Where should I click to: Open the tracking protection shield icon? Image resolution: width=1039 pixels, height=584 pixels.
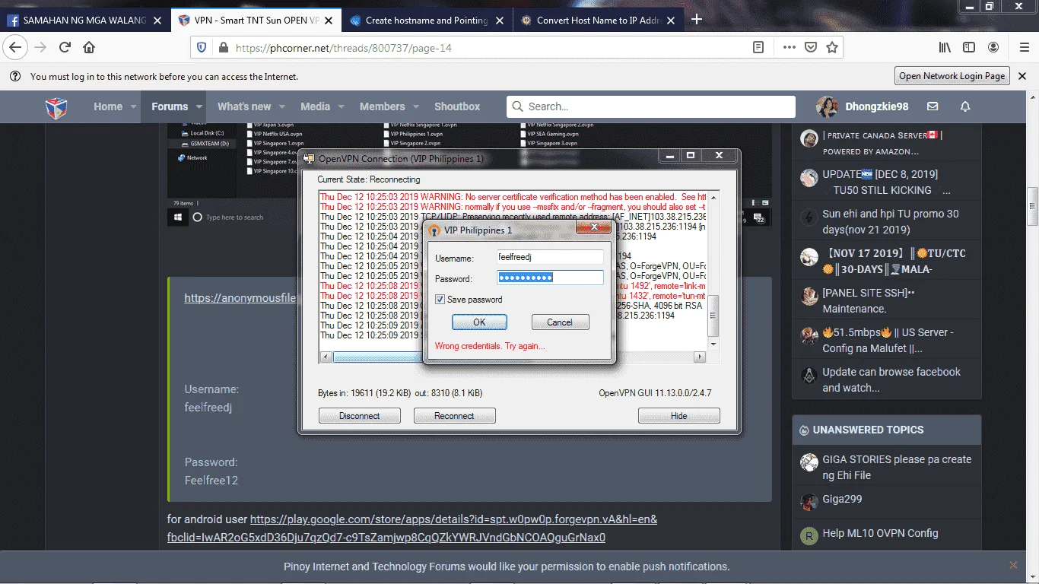point(202,47)
